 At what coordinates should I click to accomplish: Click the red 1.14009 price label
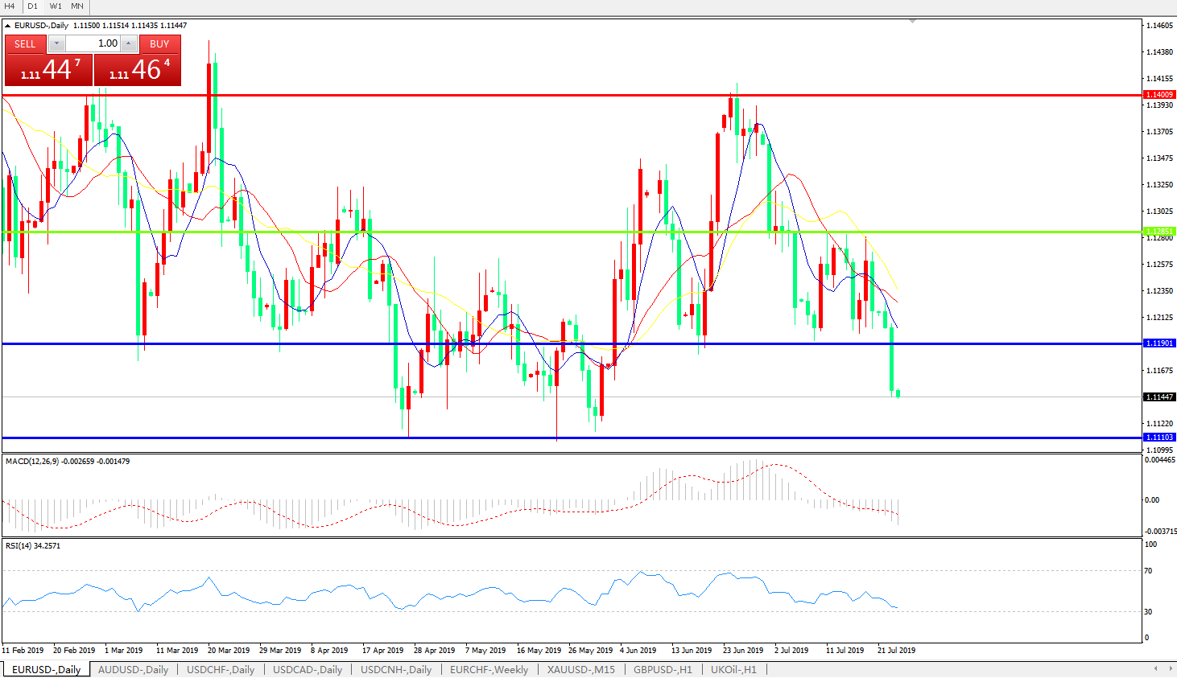click(x=1159, y=95)
